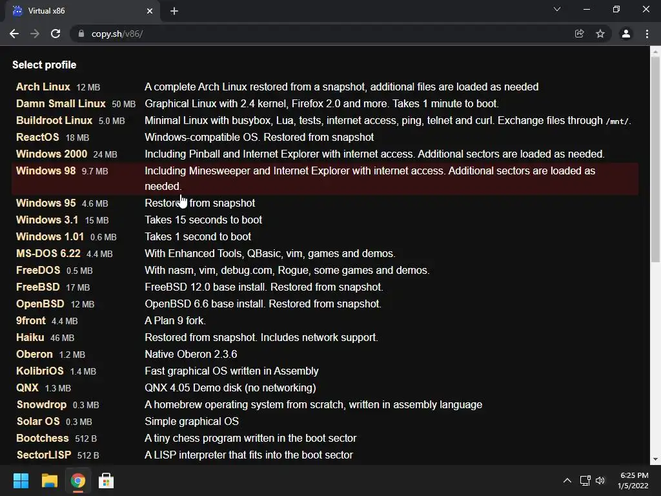
Task: Launch the Windows 2000 profile
Action: [x=52, y=154]
